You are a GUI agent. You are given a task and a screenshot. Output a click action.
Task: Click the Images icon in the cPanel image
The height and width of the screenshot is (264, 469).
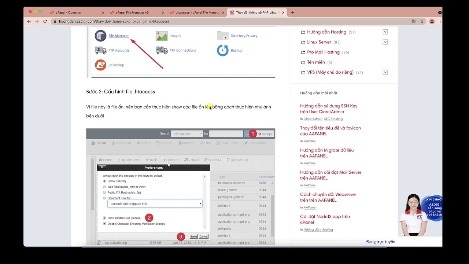coord(162,36)
